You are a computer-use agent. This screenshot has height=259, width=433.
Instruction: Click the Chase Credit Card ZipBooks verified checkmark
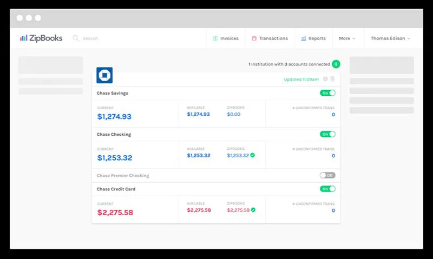(x=253, y=210)
